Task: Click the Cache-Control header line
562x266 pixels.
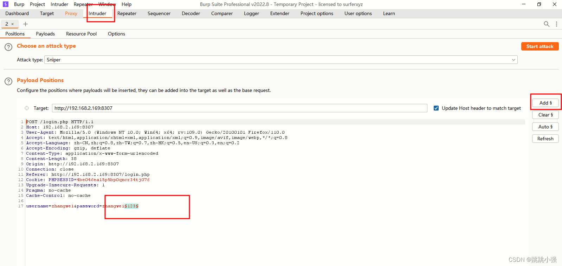Action: tap(58, 195)
